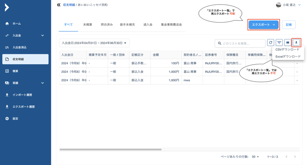This screenshot has width=307, height=165.
Task: Open user menu chevron beside 小坂 直之
Action: coord(299,5)
